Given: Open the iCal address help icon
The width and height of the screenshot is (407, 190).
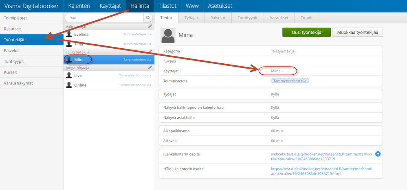Looking at the screenshot, I should pos(378,154).
